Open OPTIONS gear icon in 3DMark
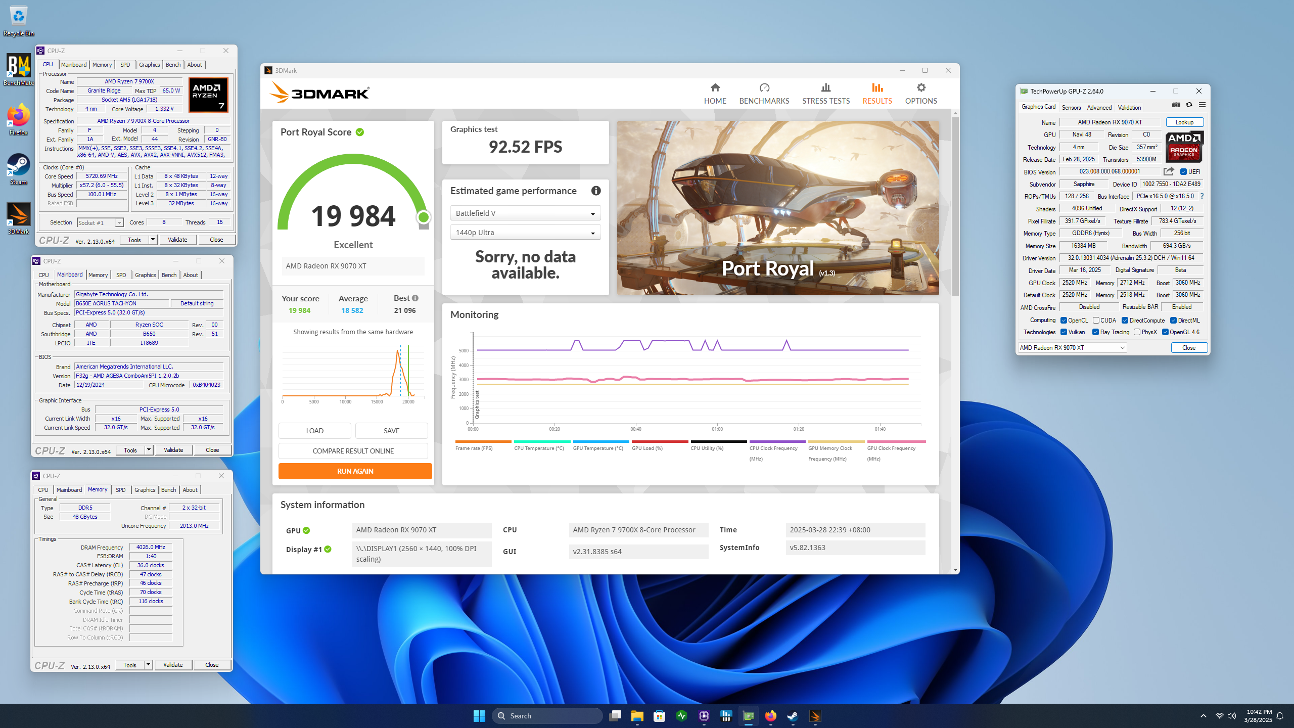 point(921,87)
